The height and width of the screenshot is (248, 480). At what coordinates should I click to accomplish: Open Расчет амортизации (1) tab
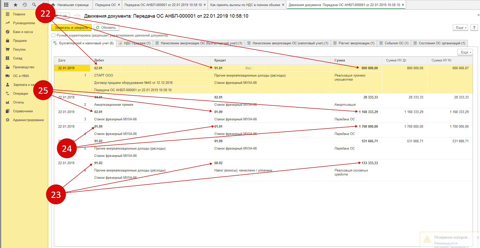coord(354,43)
